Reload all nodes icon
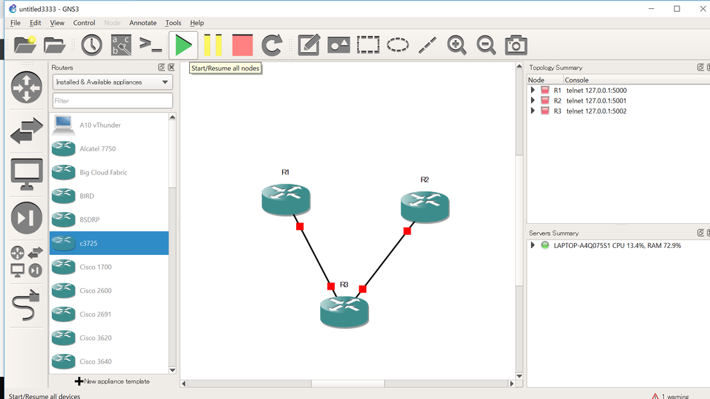Screen dimensions: 710x399 (272, 45)
